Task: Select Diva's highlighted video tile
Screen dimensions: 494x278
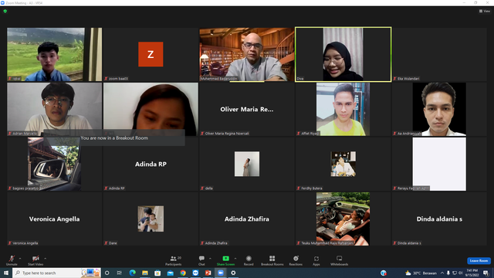Action: [x=343, y=54]
